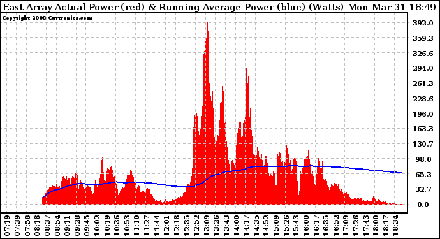Click the 10:02 time label

click(x=97, y=226)
